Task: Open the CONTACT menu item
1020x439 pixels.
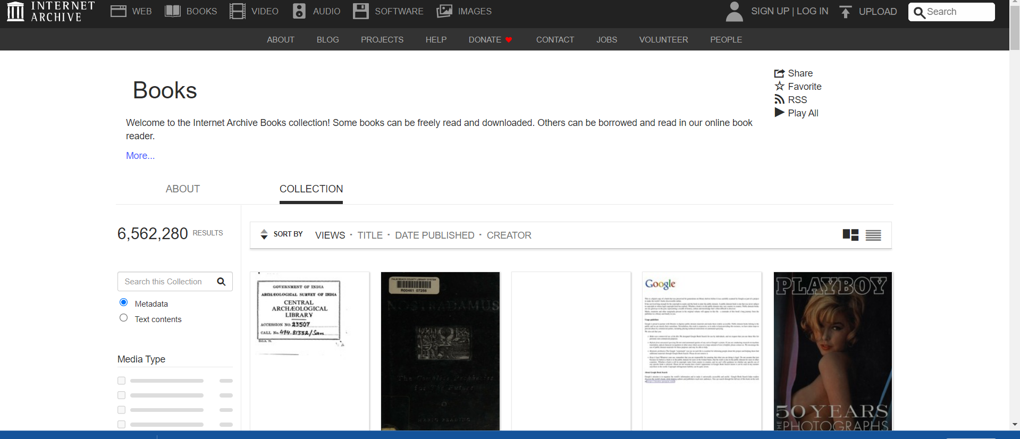Action: [x=555, y=40]
